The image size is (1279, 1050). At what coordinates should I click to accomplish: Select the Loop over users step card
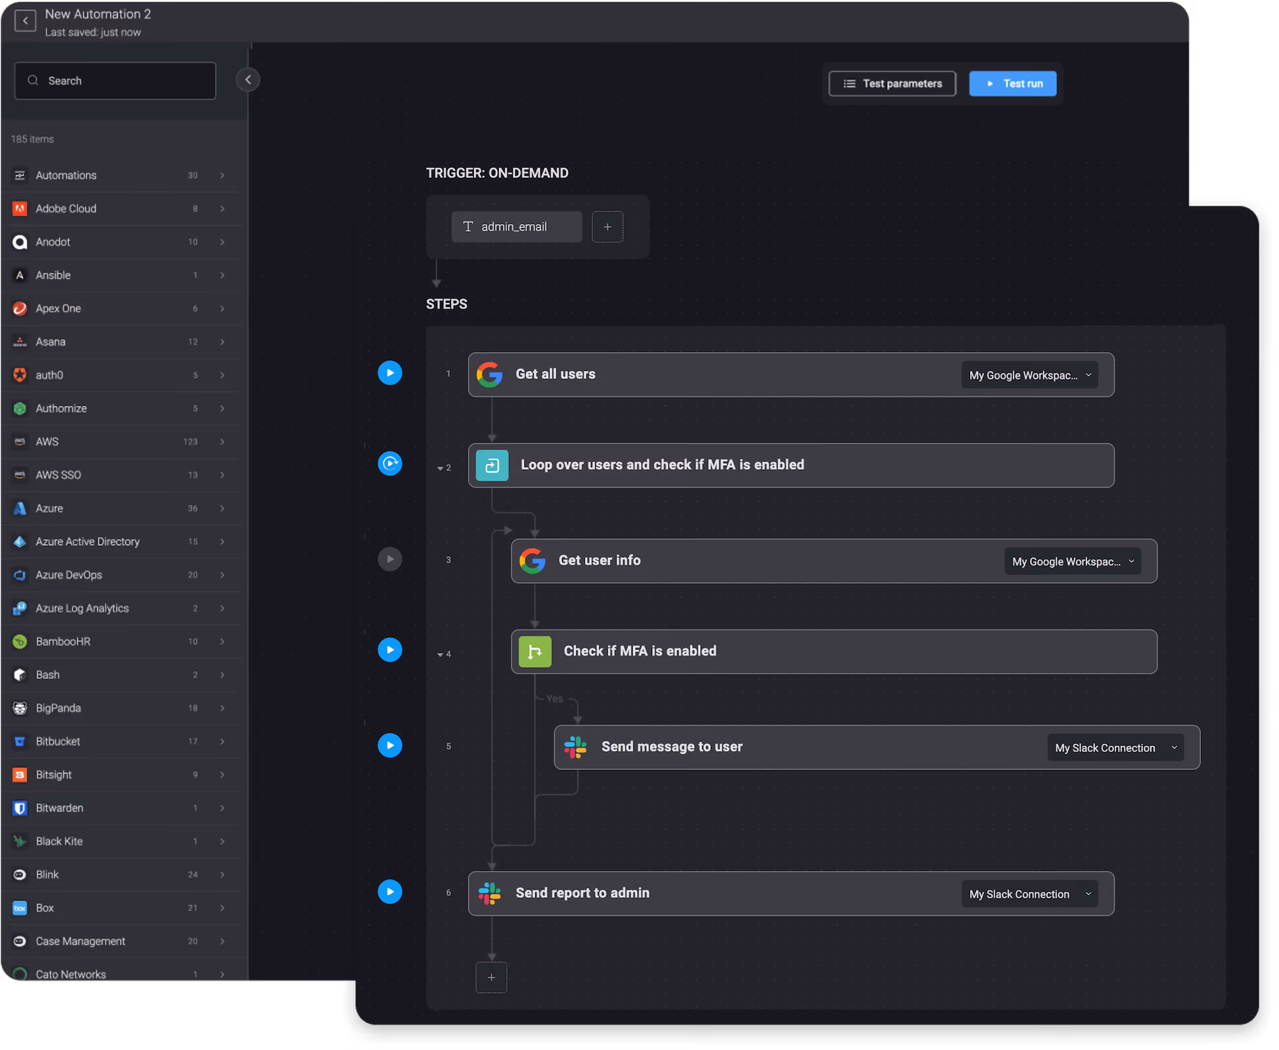coord(791,465)
